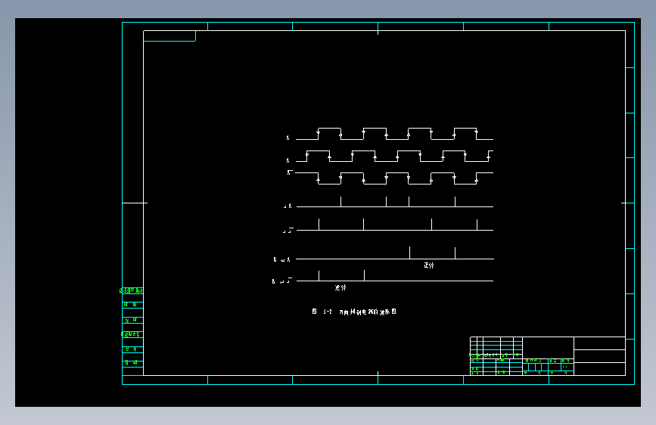Select the figure caption below the waveforms
Image resolution: width=656 pixels, height=425 pixels.
click(x=354, y=312)
